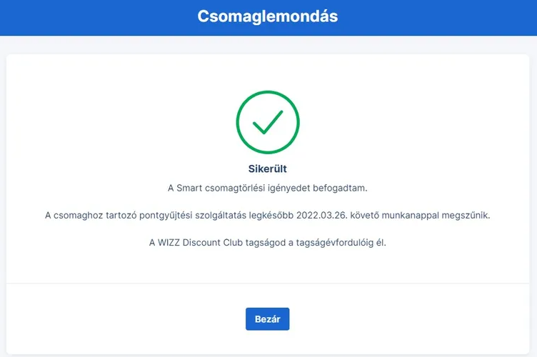Click the word pontgyűjtési in the message
Image resolution: width=537 pixels, height=357 pixels.
click(x=162, y=215)
